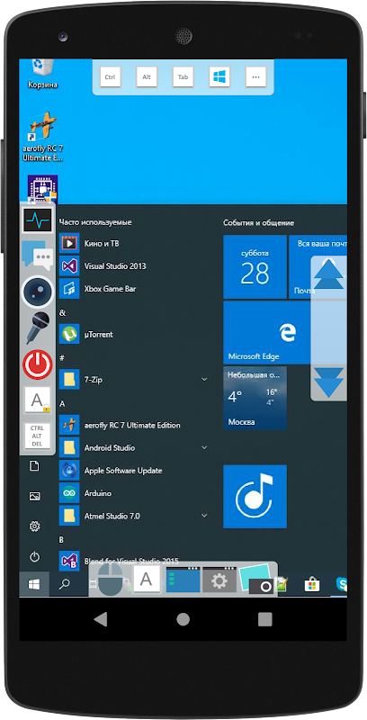The height and width of the screenshot is (720, 367).
Task: Tap the Tab key overlay button
Action: tap(183, 77)
